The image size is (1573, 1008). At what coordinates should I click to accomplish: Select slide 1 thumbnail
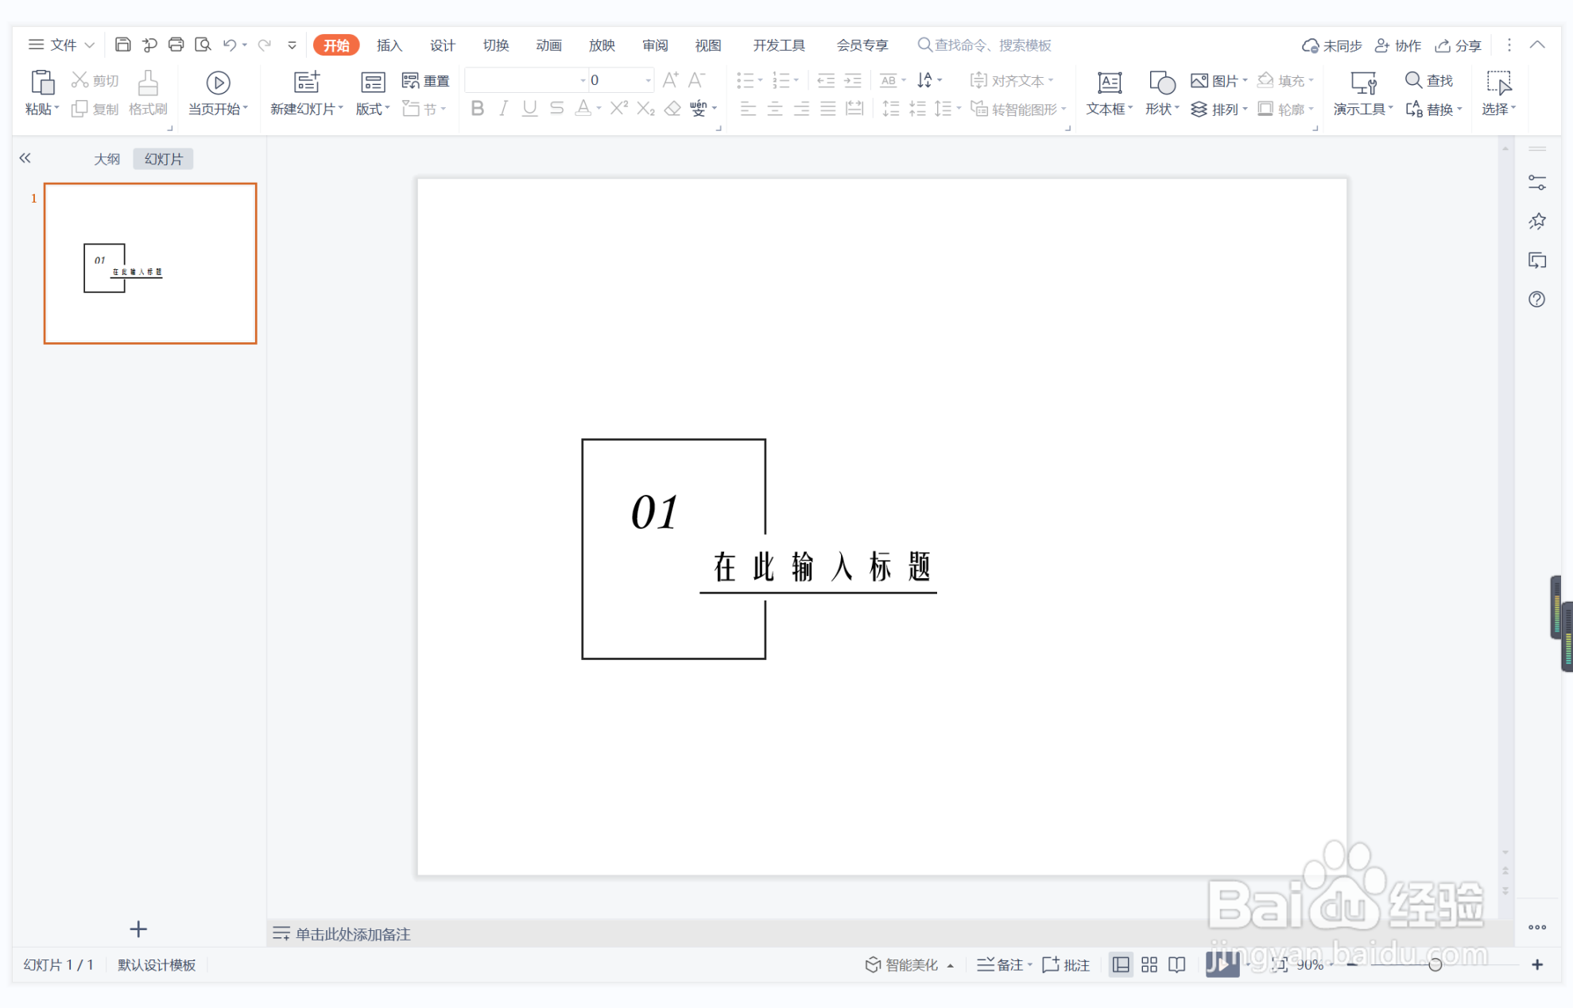[x=150, y=264]
